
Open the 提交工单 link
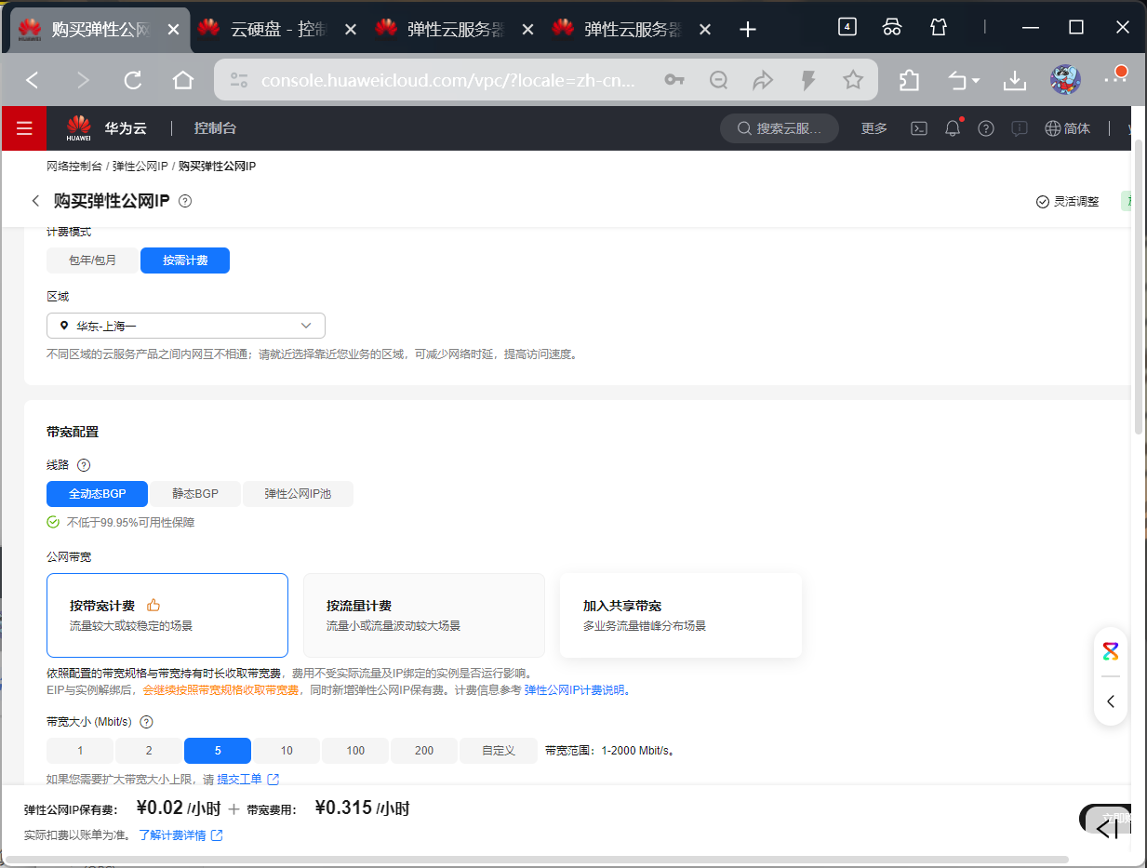click(x=239, y=779)
